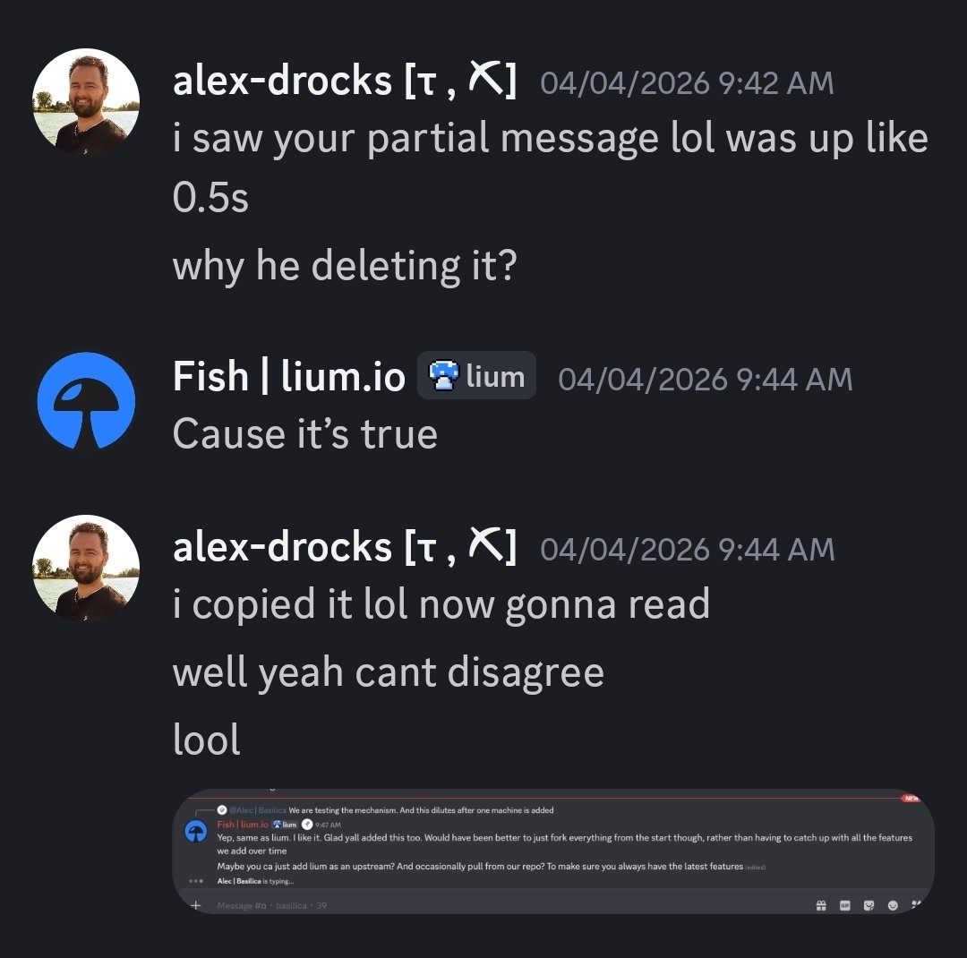Click the red NEW badge in embedded screenshot
Image resolution: width=967 pixels, height=958 pixels.
[911, 797]
